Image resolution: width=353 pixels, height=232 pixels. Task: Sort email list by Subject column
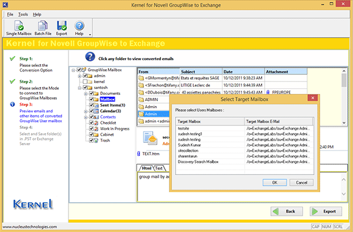[201, 71]
